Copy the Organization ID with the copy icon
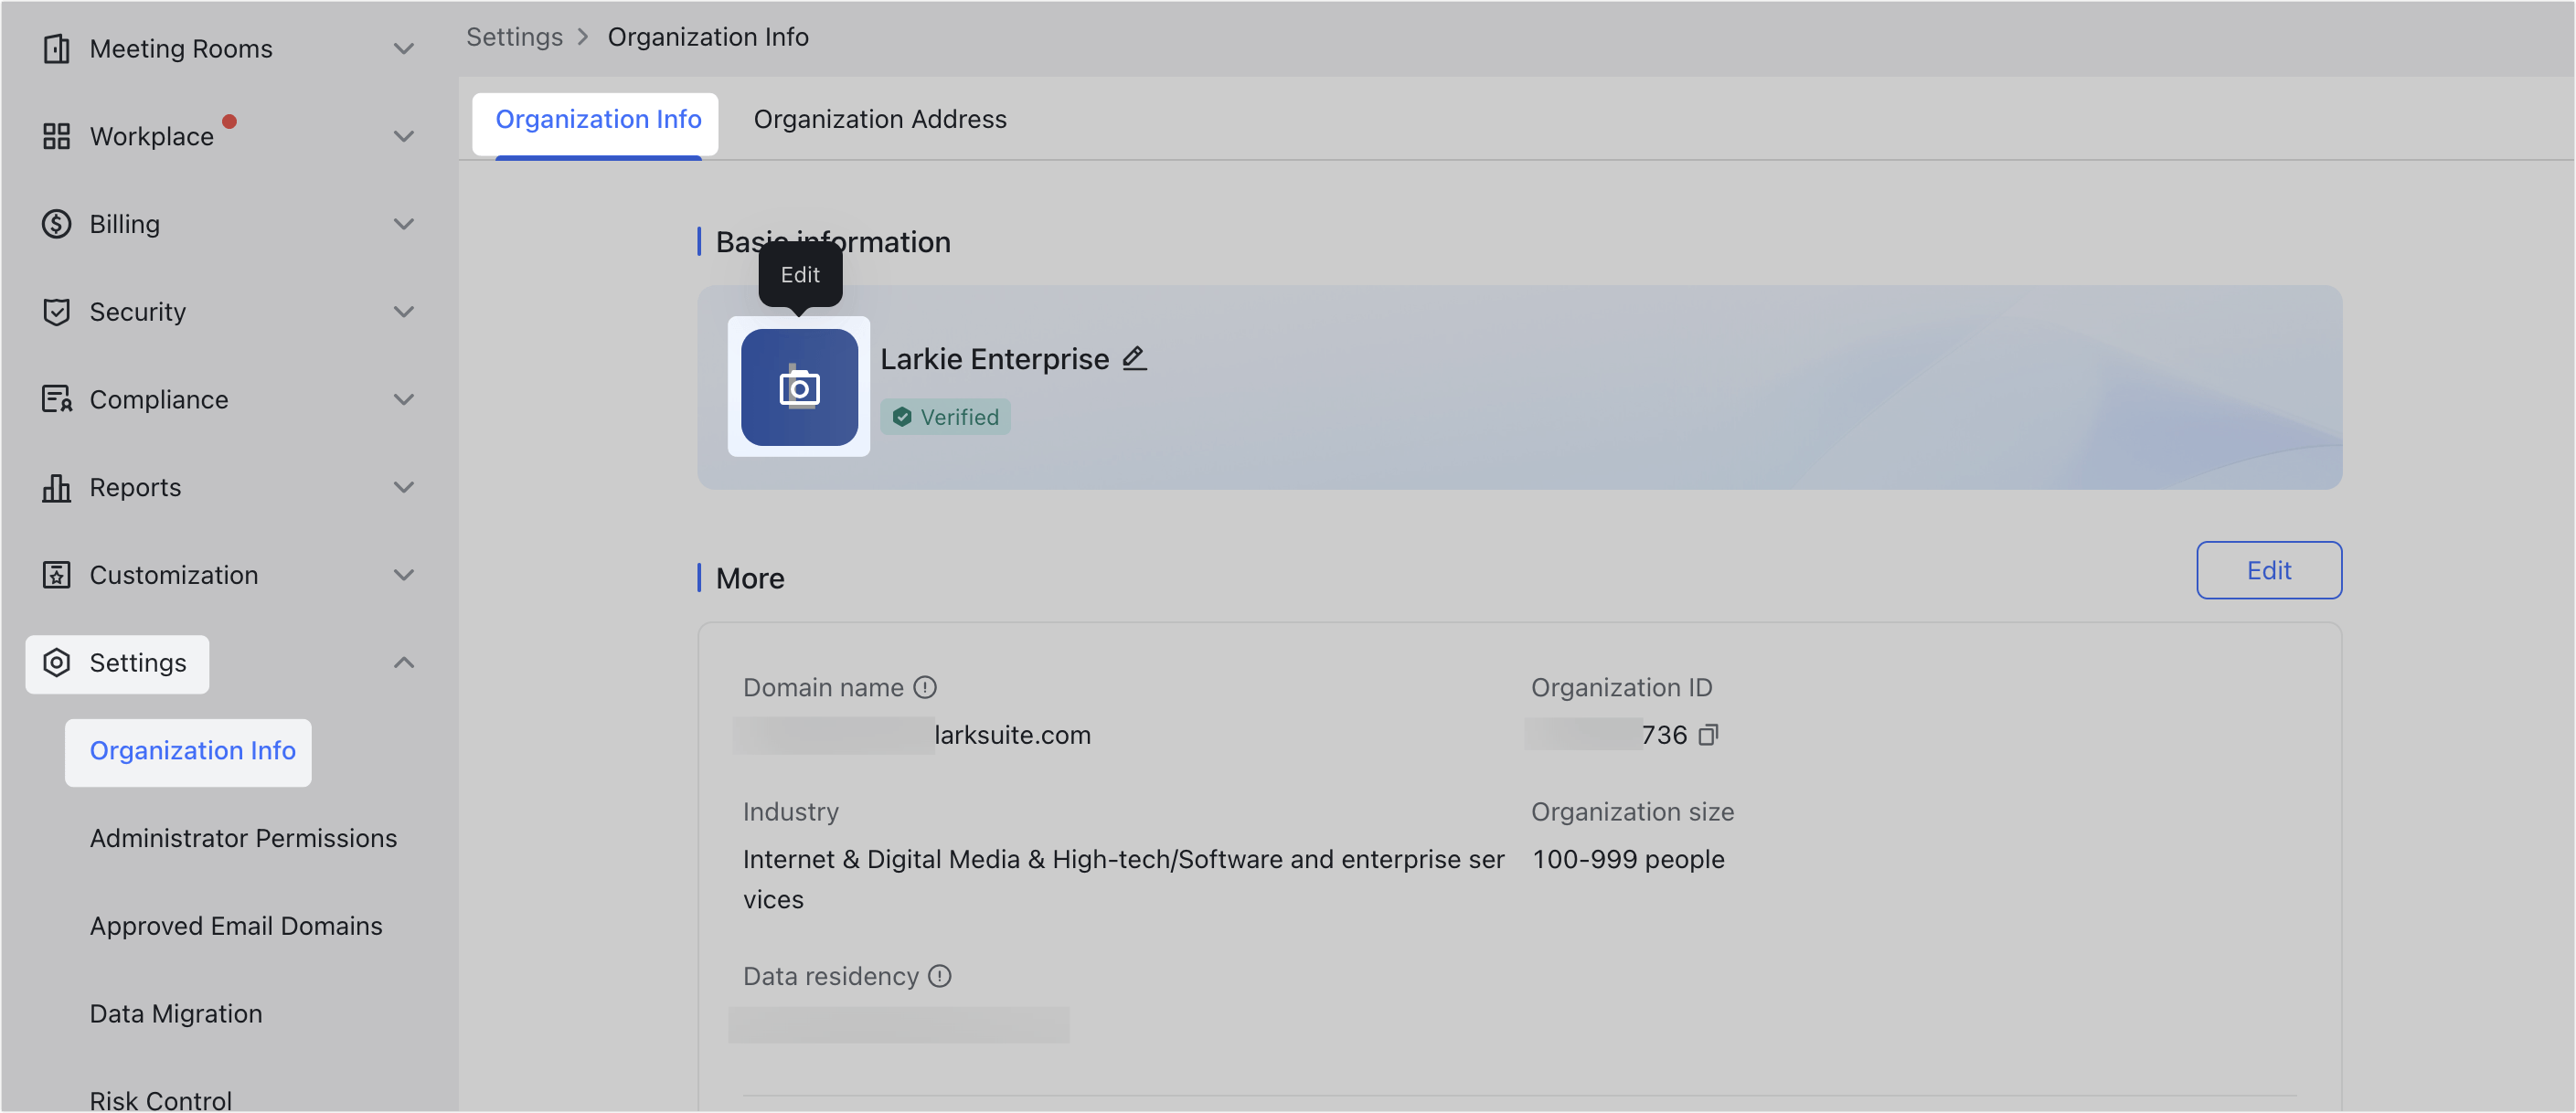Screen dimensions: 2576x1113 click(x=1708, y=735)
